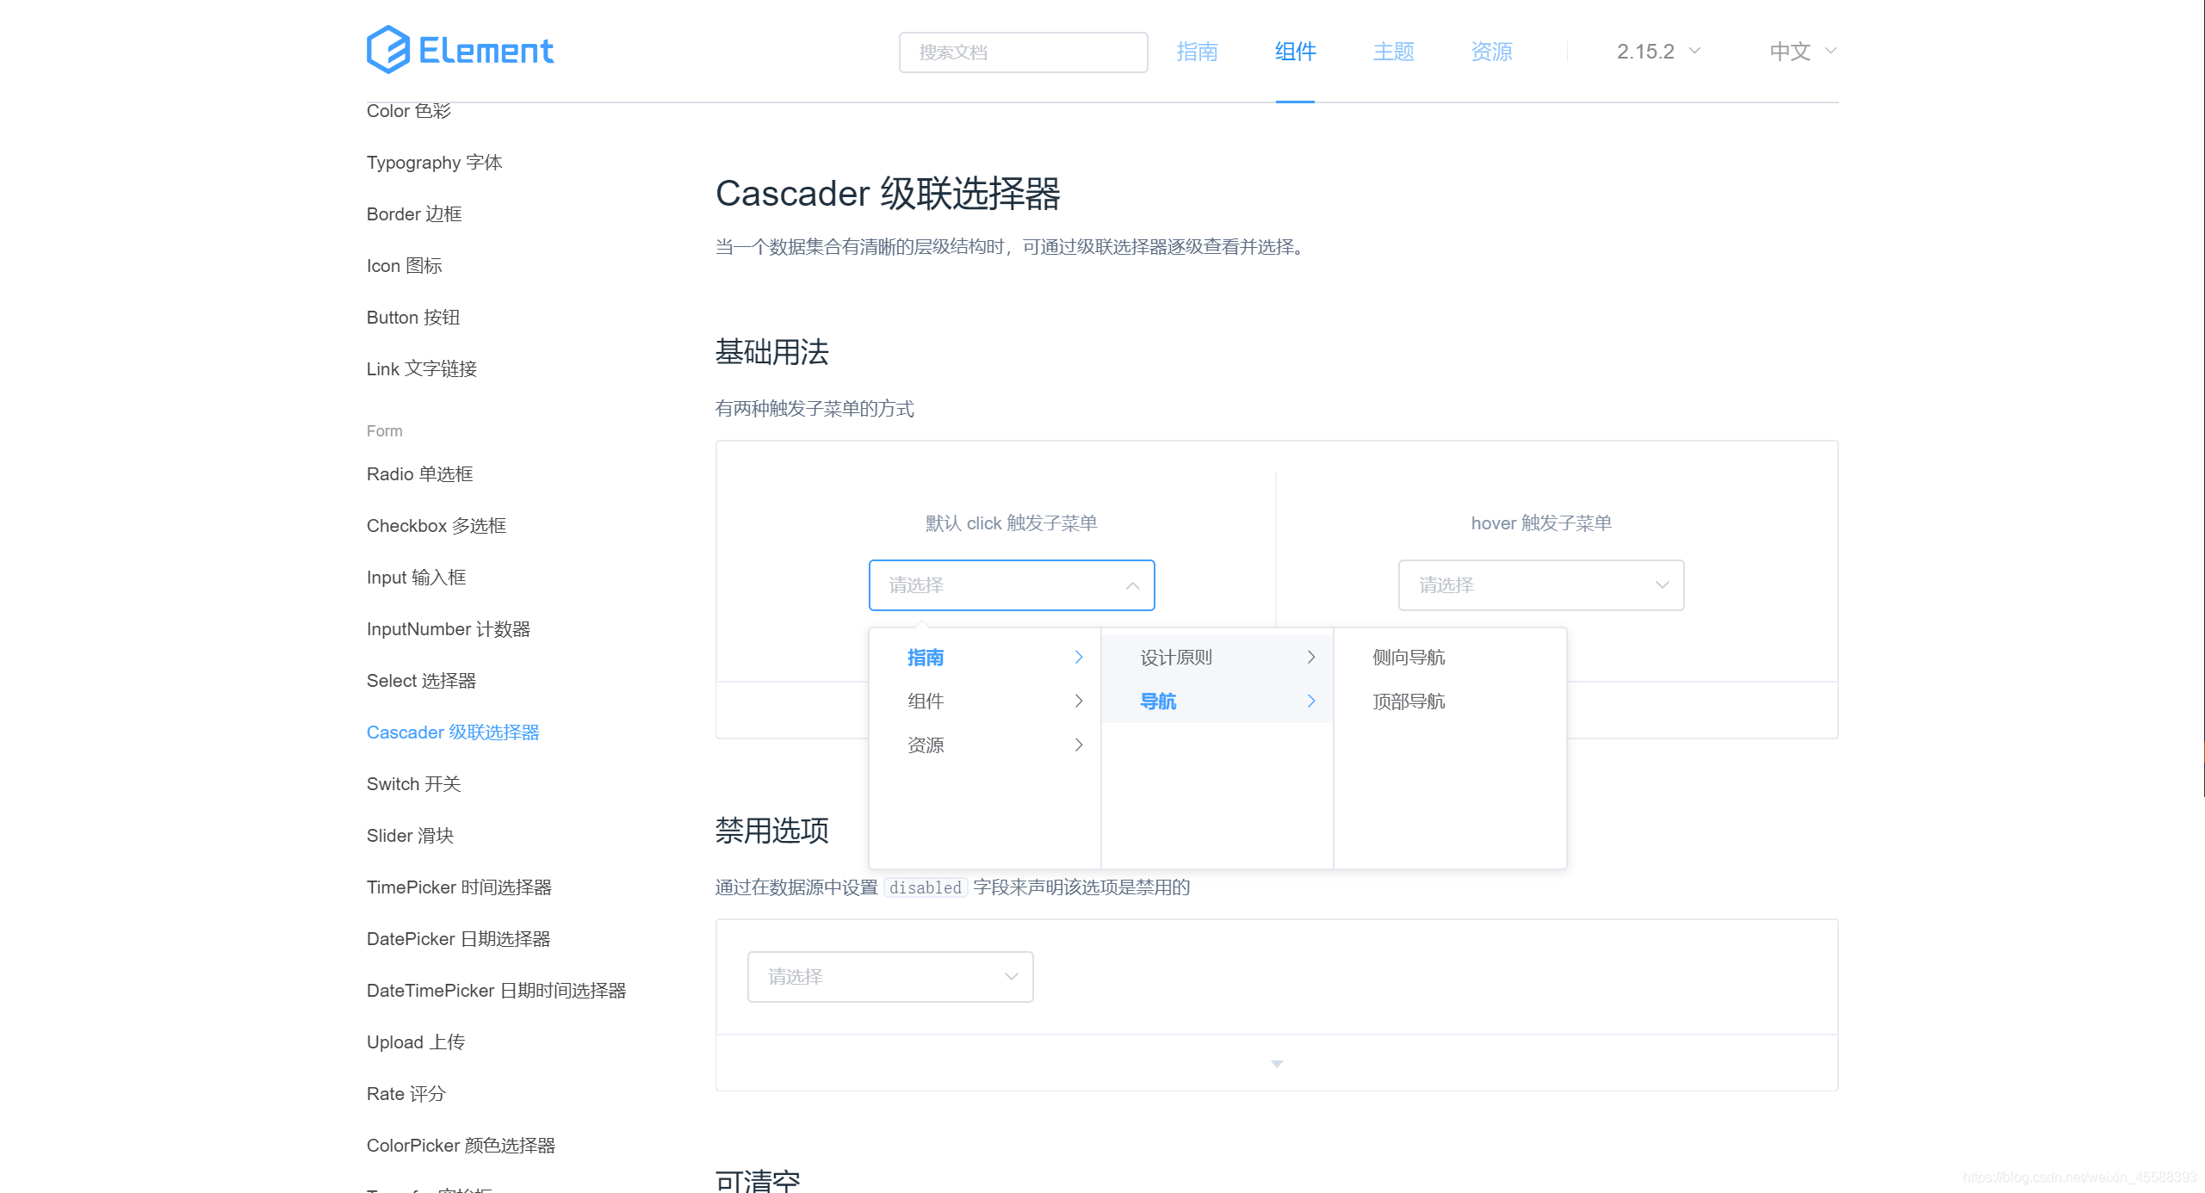
Task: Go to ColorPicker 颜色选择器 sidebar link
Action: click(461, 1146)
